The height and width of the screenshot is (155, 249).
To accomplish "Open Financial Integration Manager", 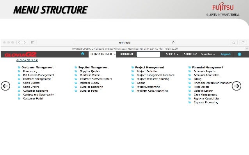I will point(212,83).
